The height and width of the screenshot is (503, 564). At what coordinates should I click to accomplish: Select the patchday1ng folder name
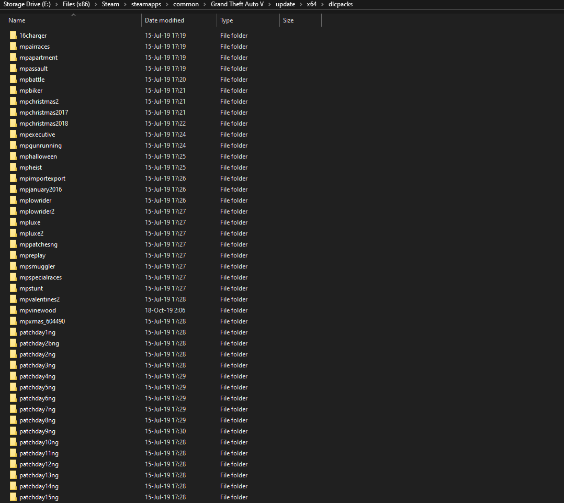coord(38,332)
